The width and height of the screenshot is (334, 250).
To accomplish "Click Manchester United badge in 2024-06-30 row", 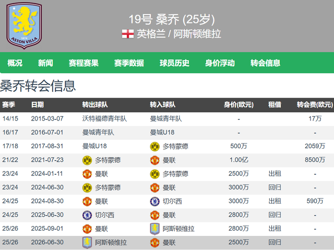I will (155, 187).
